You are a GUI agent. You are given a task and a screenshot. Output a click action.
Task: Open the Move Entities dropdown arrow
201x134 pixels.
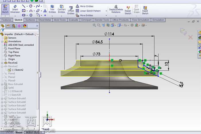point(106,16)
